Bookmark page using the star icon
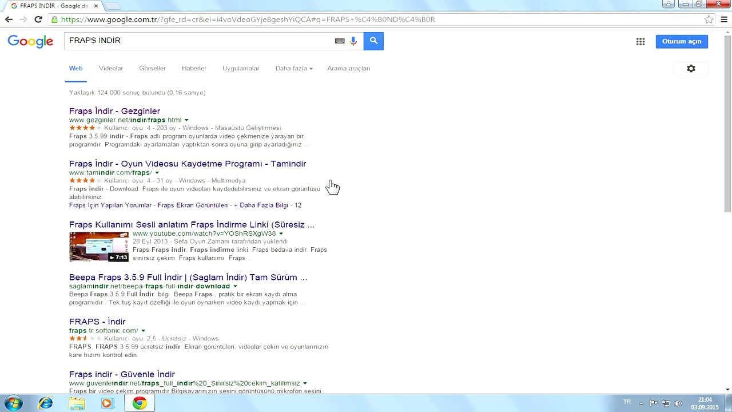732x412 pixels. pyautogui.click(x=709, y=19)
